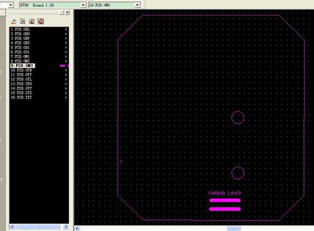Toggle visibility x mark of 3:FSD.GBP
Screen dimensions: 314x231
pyautogui.click(x=66, y=39)
